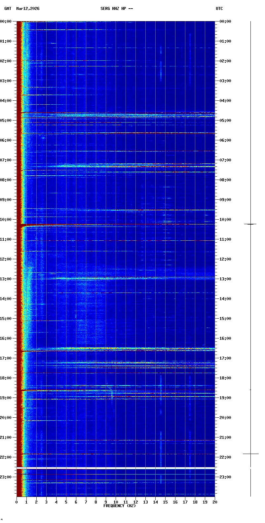This screenshot has height=523, width=265.
Task: Click the 20 Hz frequency tick label
Action: [215, 502]
